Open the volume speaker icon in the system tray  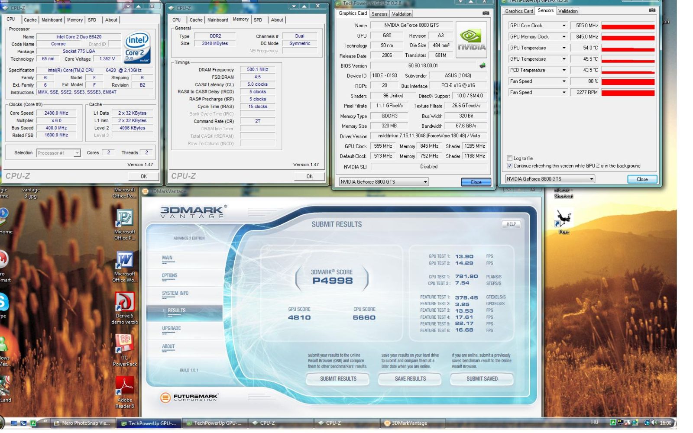(654, 423)
